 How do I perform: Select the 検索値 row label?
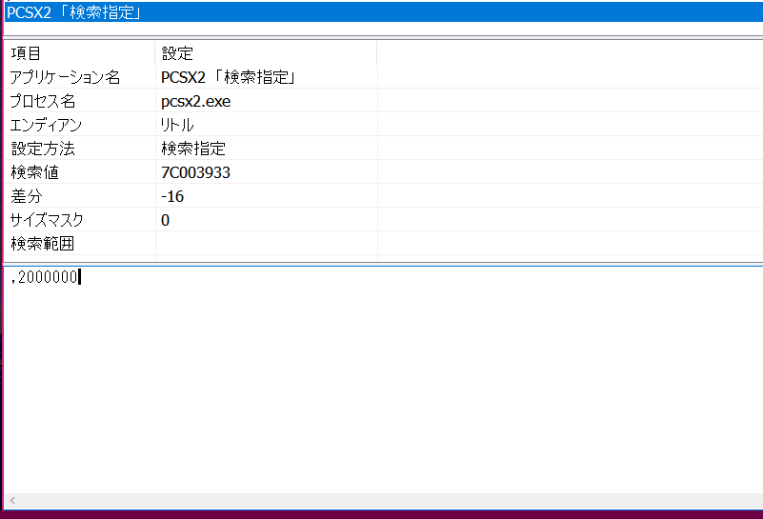pos(34,172)
